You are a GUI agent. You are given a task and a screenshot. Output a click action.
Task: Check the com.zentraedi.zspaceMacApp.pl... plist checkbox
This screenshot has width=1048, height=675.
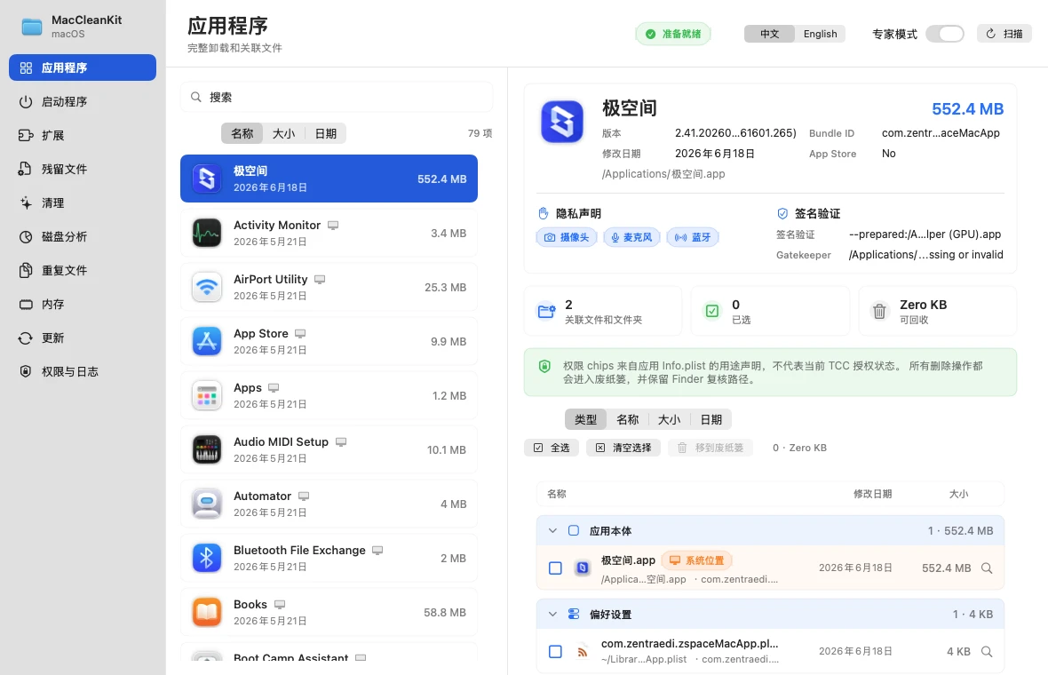[x=555, y=652]
